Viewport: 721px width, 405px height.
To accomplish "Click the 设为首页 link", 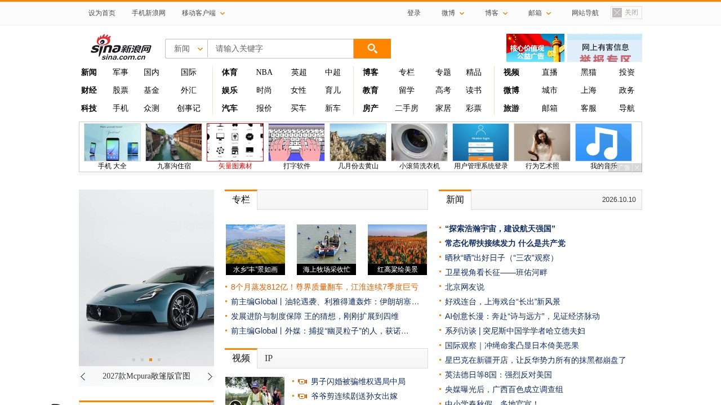I will (x=102, y=13).
